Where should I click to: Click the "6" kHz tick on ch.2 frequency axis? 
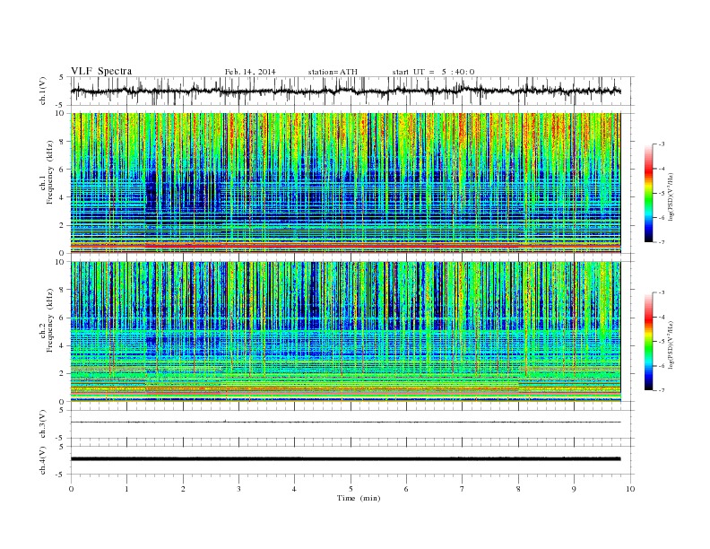pos(62,318)
